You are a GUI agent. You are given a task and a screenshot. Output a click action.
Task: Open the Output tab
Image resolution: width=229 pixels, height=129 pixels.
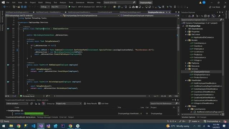pos(71,117)
